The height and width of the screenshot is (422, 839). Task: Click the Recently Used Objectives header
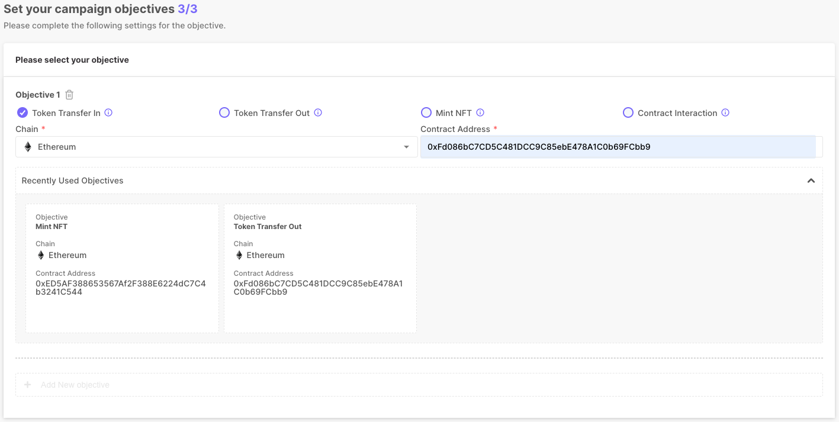(x=72, y=181)
